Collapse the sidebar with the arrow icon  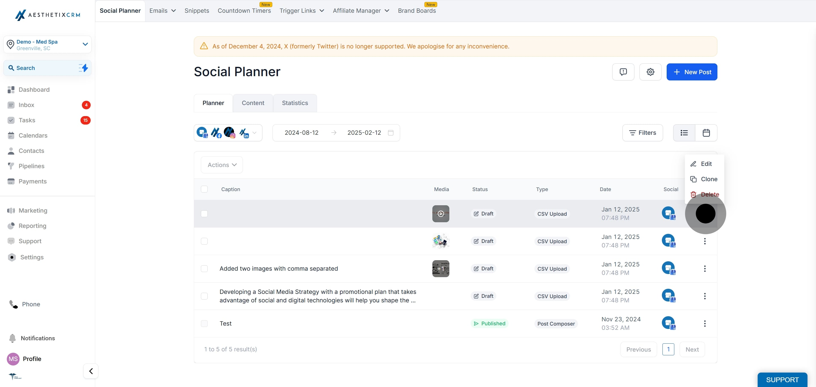point(91,371)
